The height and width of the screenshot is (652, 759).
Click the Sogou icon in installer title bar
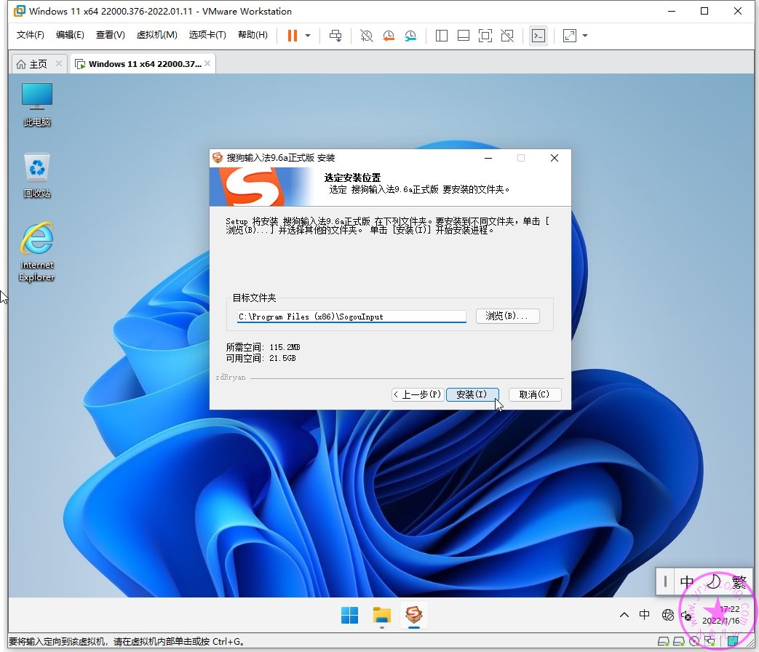coord(218,158)
